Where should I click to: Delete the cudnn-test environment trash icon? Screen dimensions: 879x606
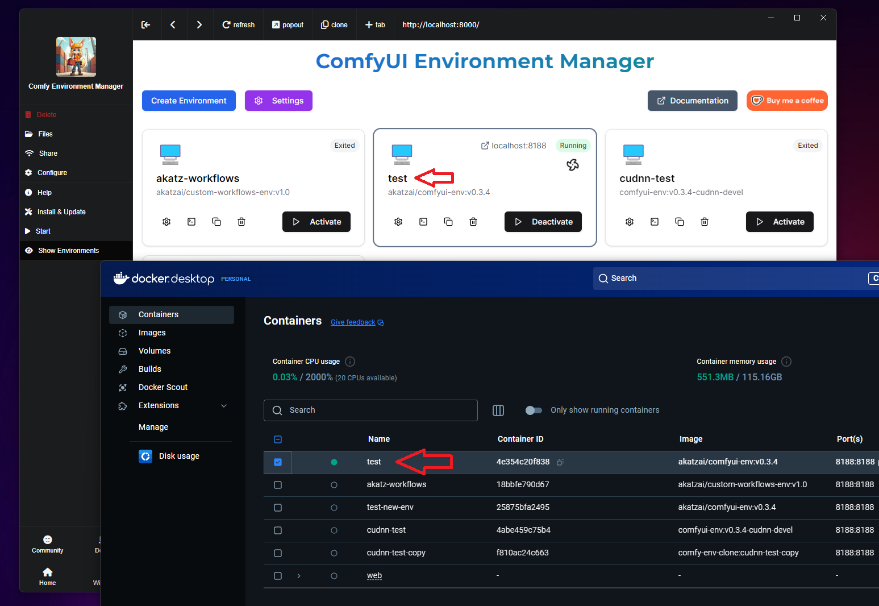coord(705,222)
